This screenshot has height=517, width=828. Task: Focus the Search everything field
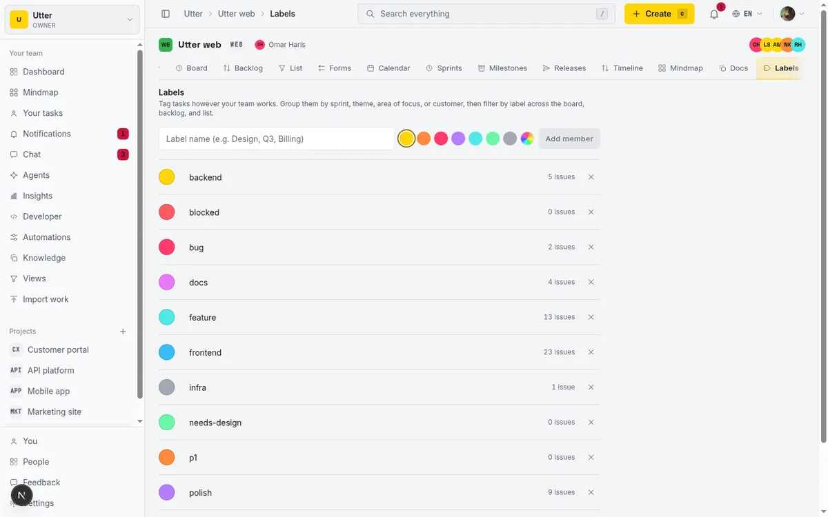tap(486, 14)
